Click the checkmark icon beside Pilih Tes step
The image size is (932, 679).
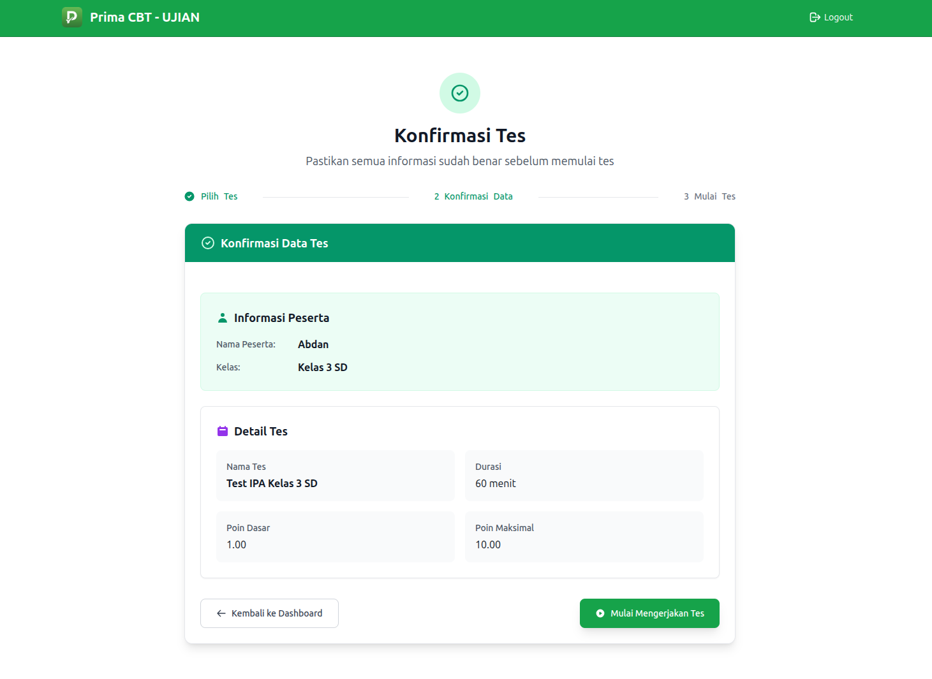pos(189,196)
